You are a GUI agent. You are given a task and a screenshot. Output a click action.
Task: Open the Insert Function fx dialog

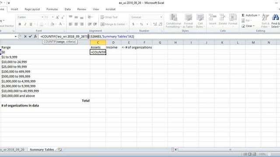[x=35, y=36]
